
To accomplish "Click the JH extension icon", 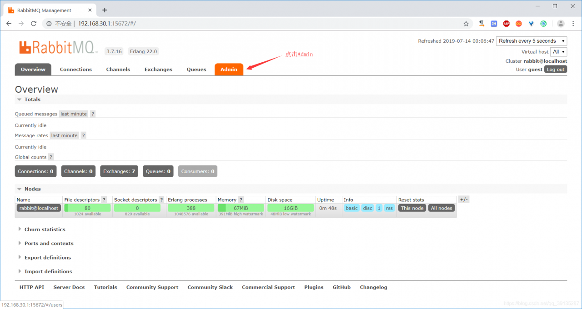I will [494, 24].
